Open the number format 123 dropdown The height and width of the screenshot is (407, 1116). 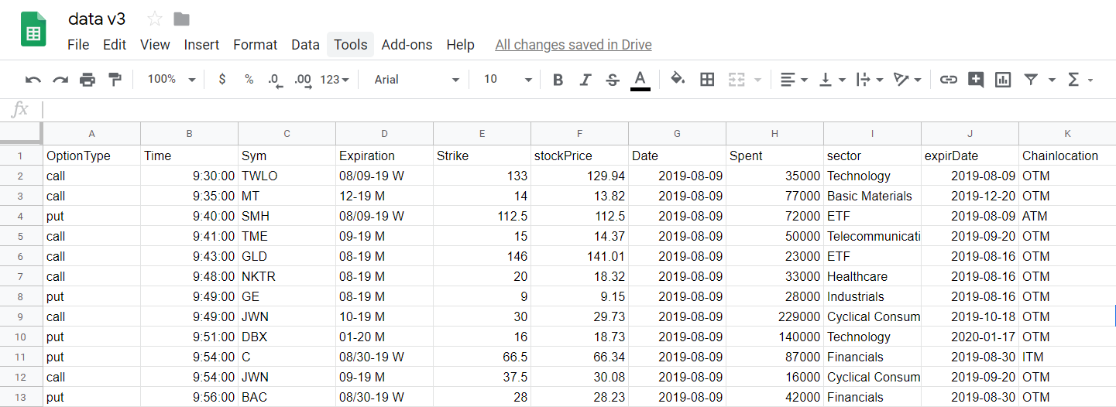click(x=335, y=79)
